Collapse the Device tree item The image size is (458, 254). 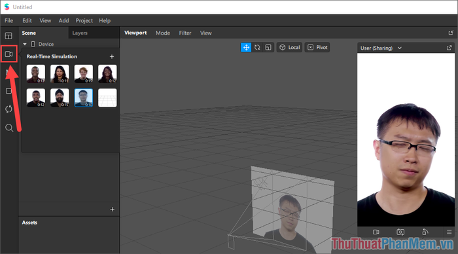click(25, 44)
